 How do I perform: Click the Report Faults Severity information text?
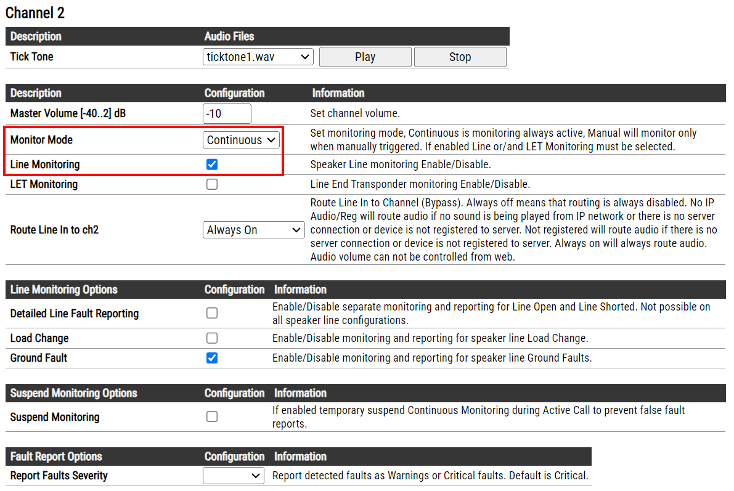[x=430, y=476]
